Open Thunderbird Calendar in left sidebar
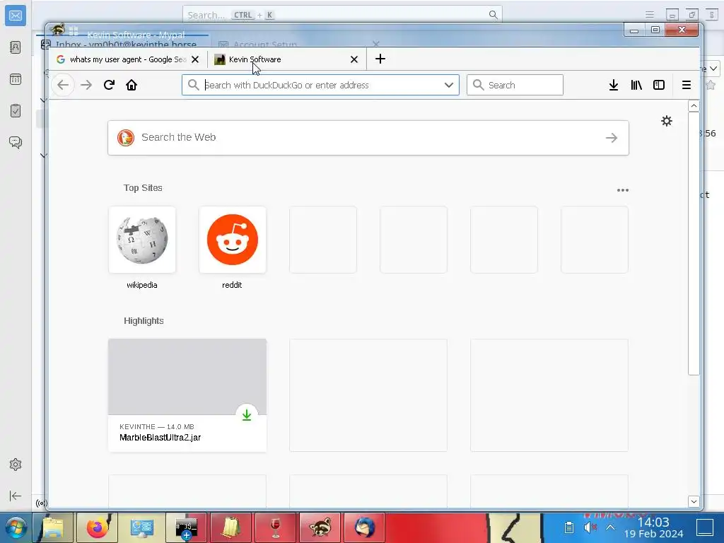 point(16,79)
